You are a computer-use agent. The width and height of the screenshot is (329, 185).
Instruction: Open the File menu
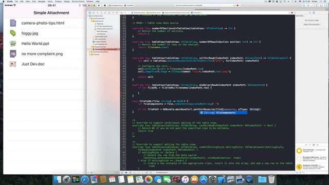(x=16, y=1)
